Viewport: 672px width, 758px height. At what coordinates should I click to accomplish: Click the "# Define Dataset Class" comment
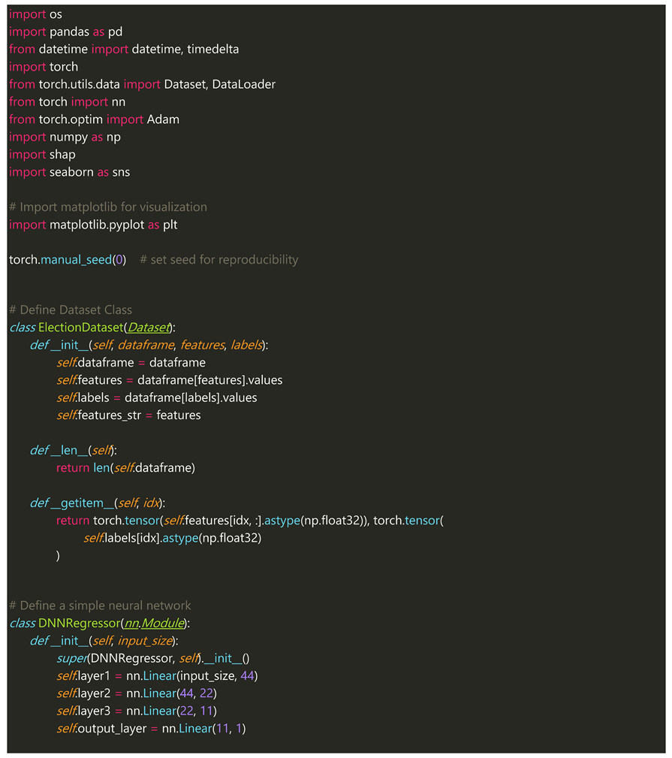point(71,310)
